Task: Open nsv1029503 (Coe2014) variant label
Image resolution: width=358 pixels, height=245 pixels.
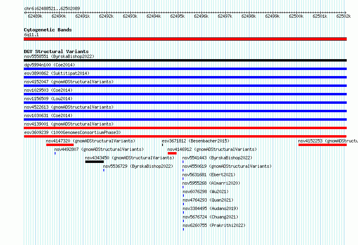Action: (48, 90)
